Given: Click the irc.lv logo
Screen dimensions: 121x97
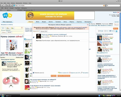Looking at the screenshot, I should (x=7, y=15).
